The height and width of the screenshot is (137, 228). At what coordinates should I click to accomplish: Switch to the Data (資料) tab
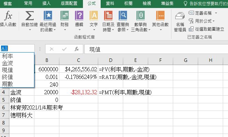point(110,3)
